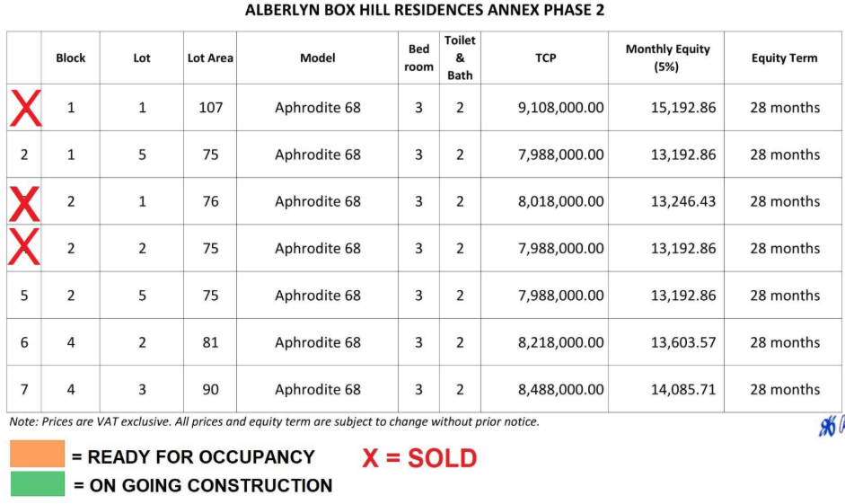Viewport: 845px width, 504px height.
Task: Select the lot area cell showing 107
Action: pos(210,108)
